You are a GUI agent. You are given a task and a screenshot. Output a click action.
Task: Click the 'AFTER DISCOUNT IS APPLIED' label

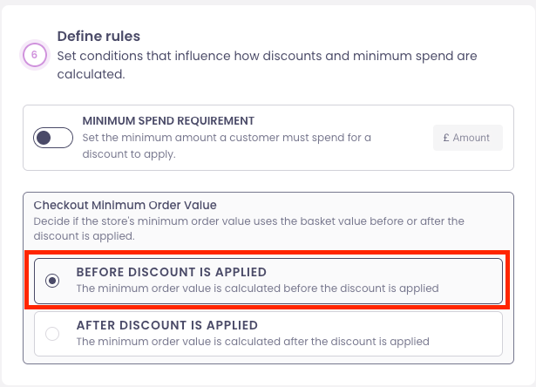[x=166, y=325]
